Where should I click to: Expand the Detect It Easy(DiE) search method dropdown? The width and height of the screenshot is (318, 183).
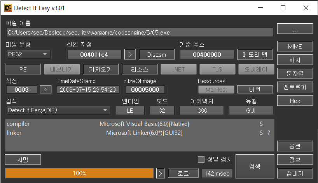coord(58,110)
